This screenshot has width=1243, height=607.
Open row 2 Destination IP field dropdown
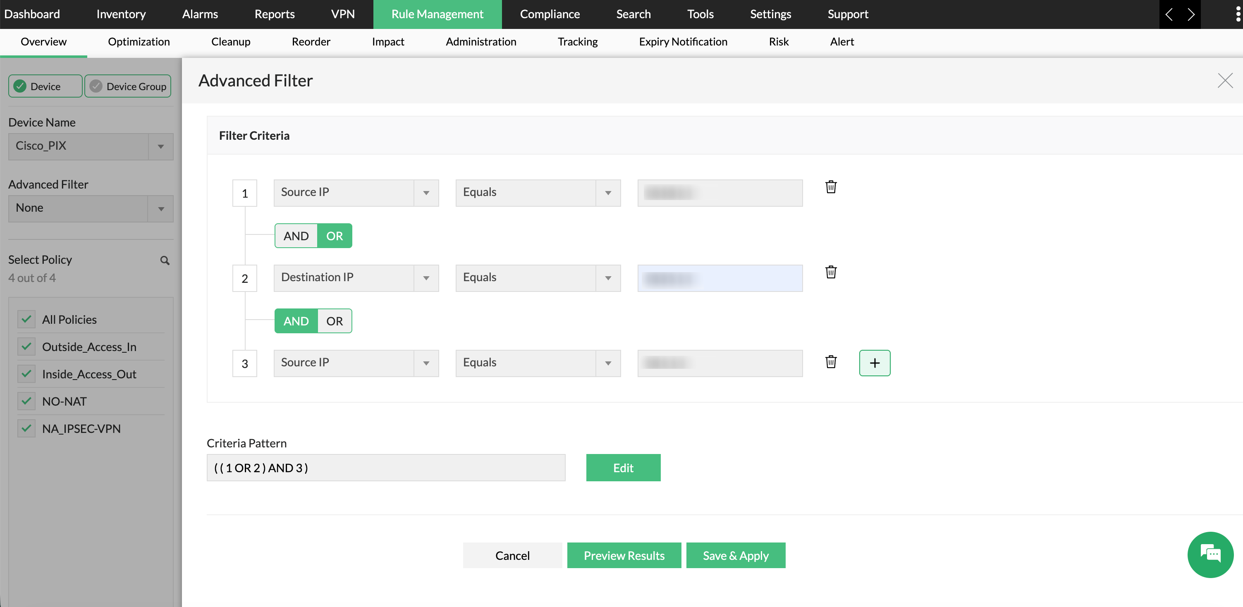coord(356,278)
